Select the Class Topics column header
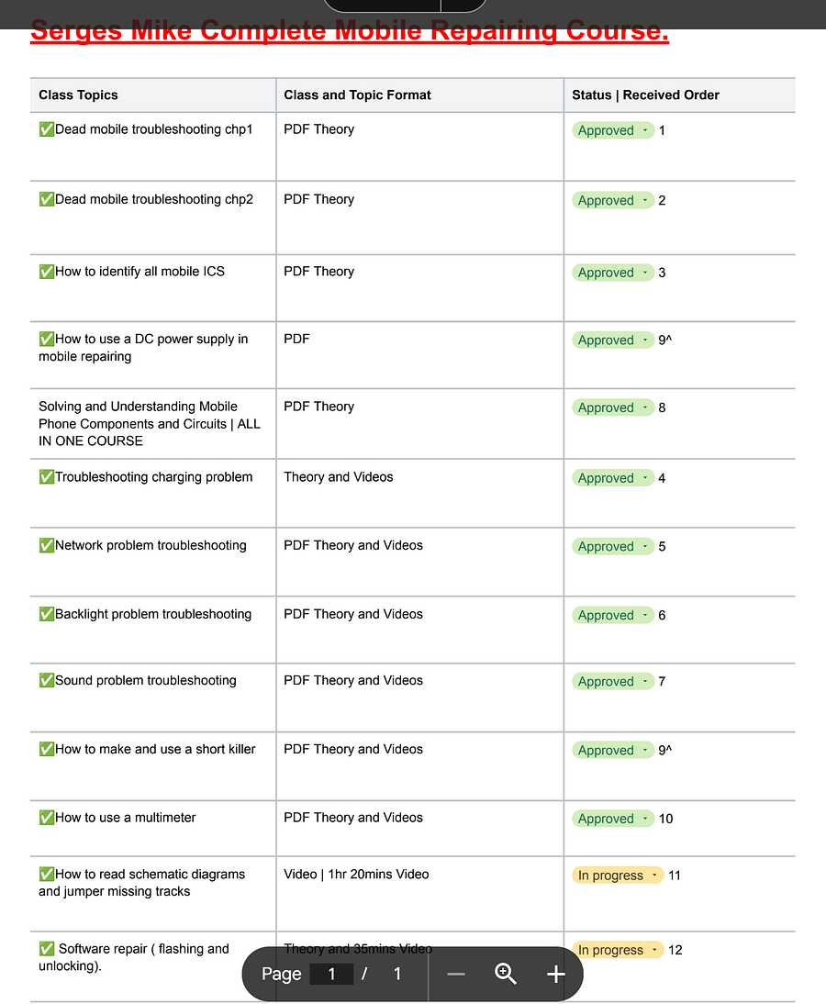The height and width of the screenshot is (1004, 826). coord(78,95)
